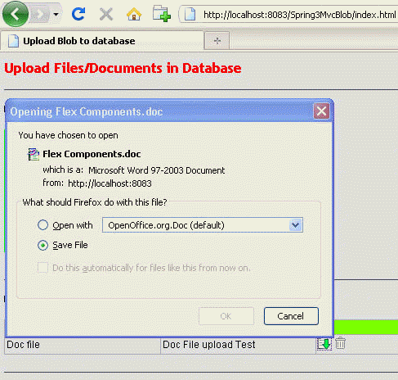Click the blue Reload page icon
398x380 pixels.
[x=78, y=14]
